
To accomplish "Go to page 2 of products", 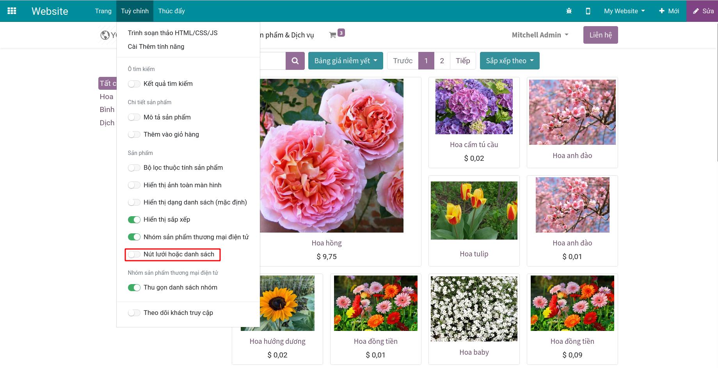I will click(x=442, y=61).
